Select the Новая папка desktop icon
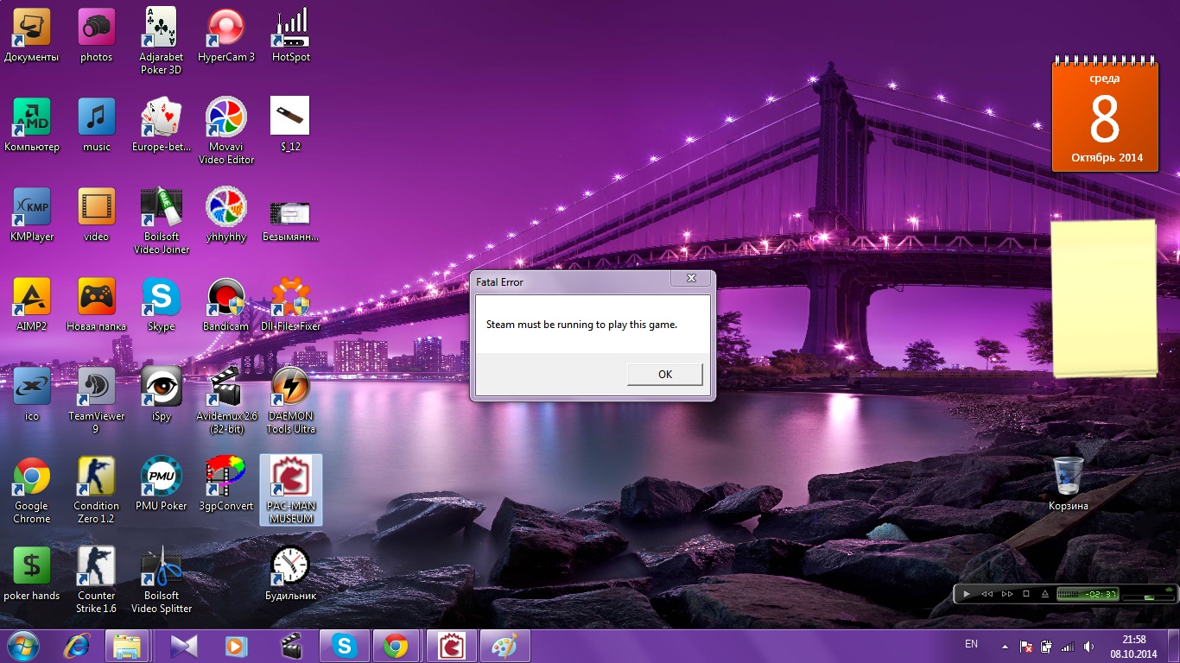This screenshot has height=663, width=1180. [x=97, y=305]
